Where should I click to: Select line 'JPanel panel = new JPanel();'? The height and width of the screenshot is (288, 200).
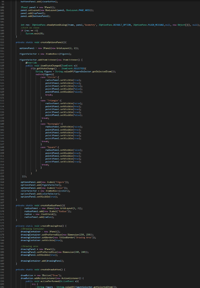[x=38, y=7]
